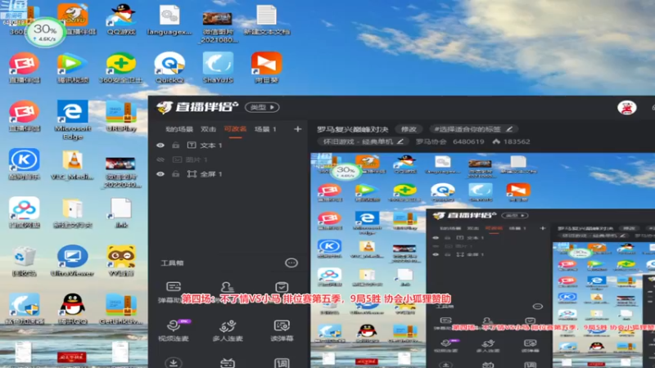Select the 文本 1 source row
Image resolution: width=655 pixels, height=368 pixels.
point(228,146)
